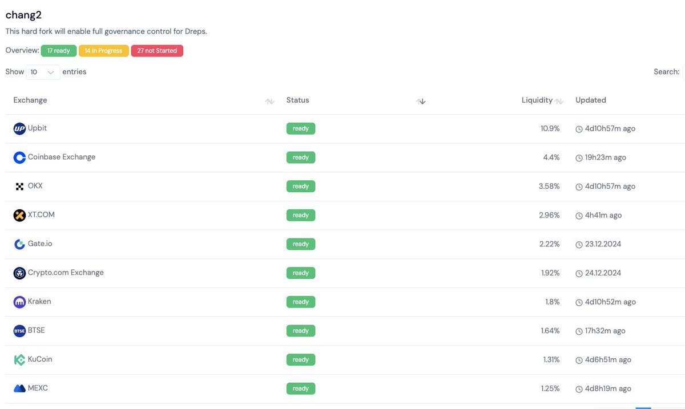The image size is (685, 409).
Task: Click the MEXC logo icon
Action: click(19, 388)
